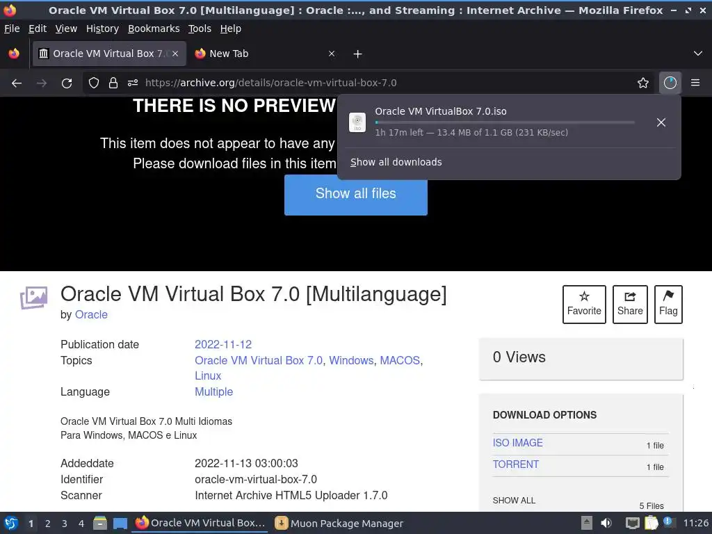Click the Multiple language link
This screenshot has height=534, width=712.
213,392
